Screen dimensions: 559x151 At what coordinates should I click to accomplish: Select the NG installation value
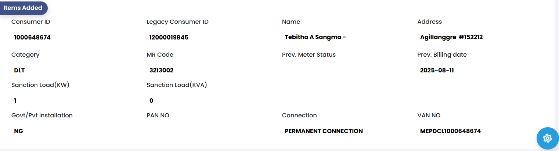[19, 131]
